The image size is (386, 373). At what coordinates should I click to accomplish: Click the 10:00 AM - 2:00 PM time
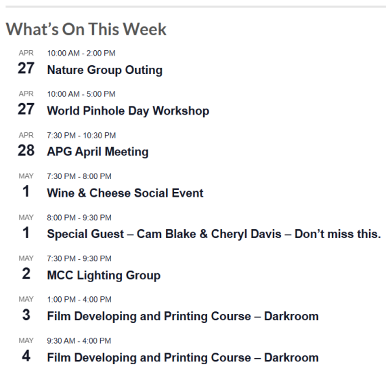point(81,54)
